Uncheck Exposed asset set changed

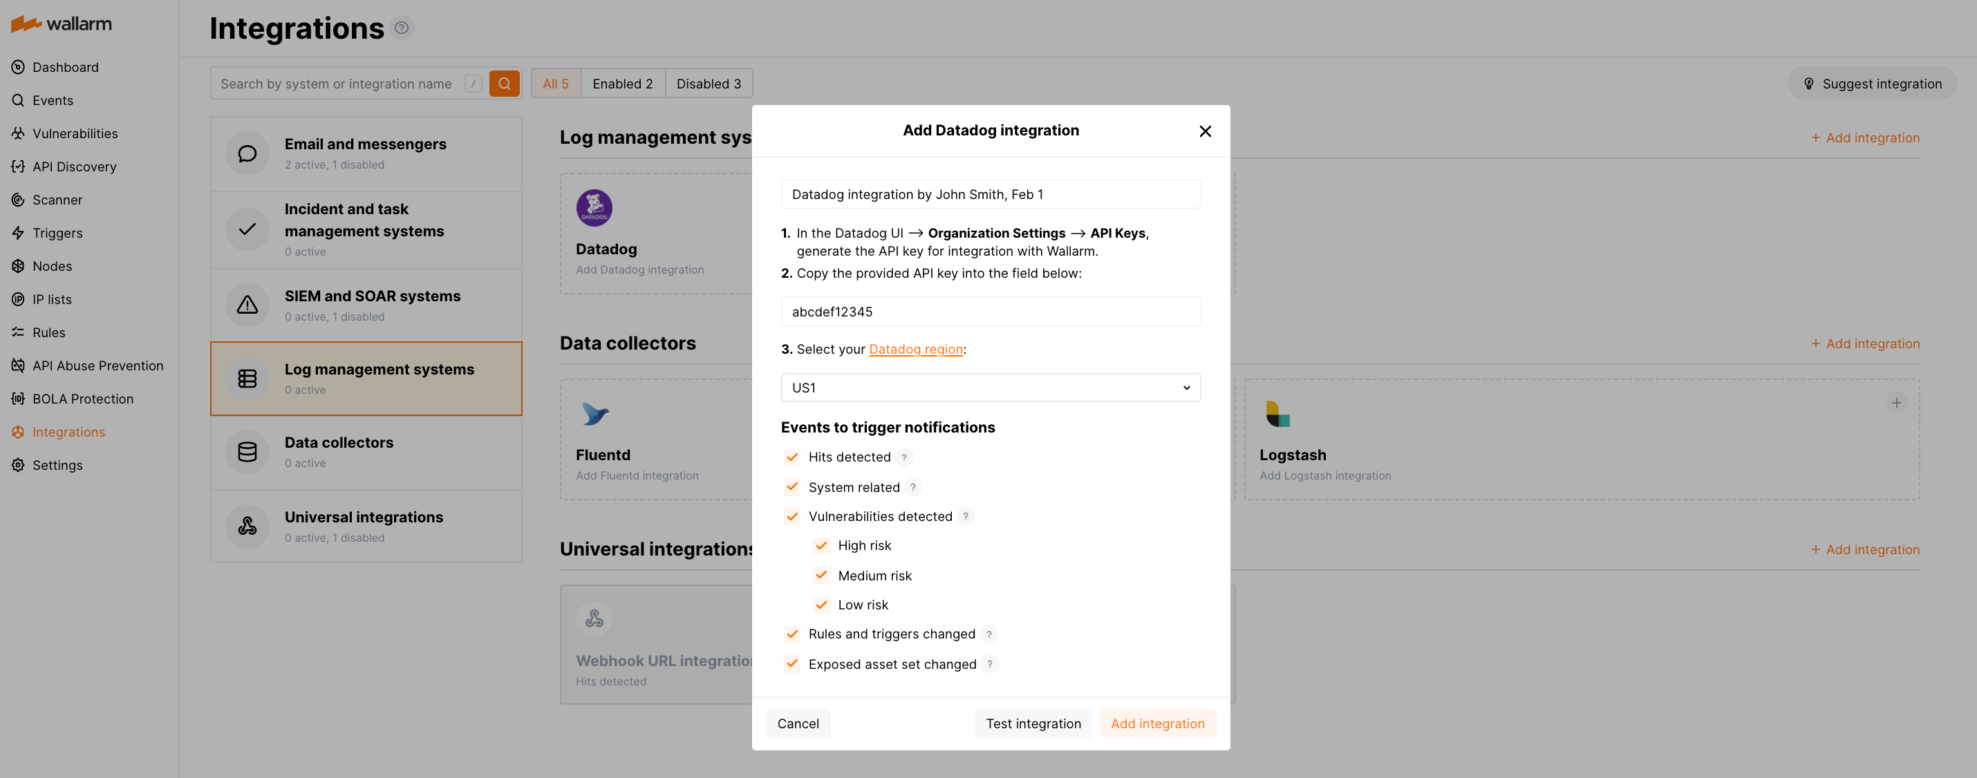[792, 664]
